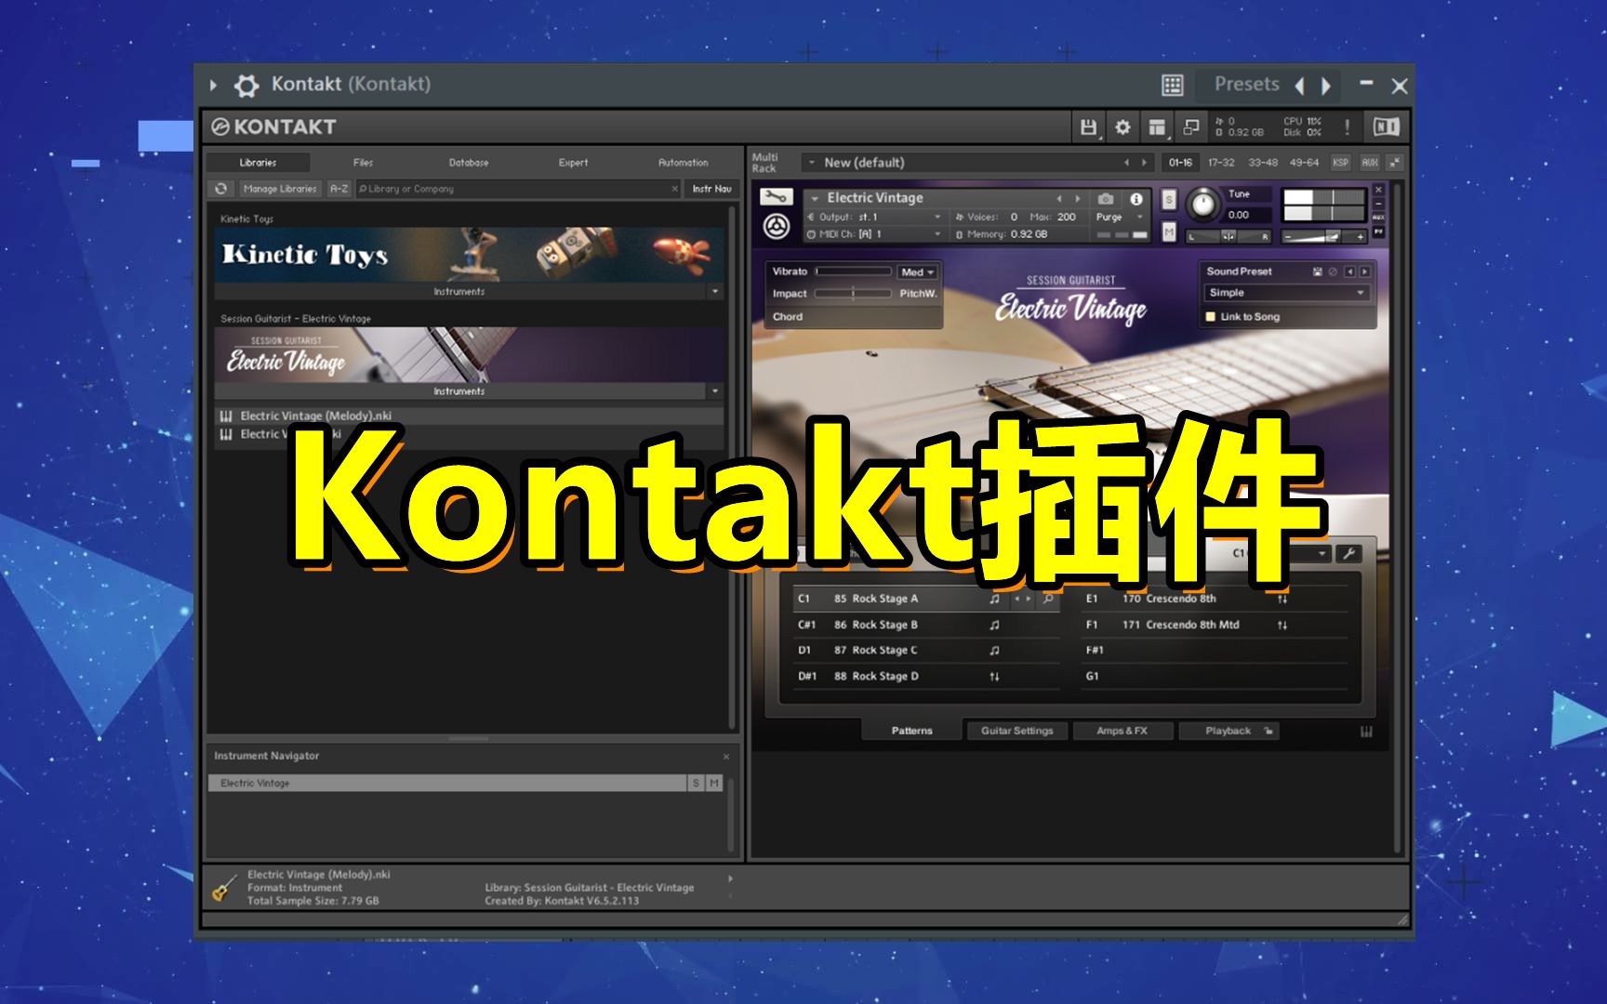Select instrument page 49-64

(1304, 163)
